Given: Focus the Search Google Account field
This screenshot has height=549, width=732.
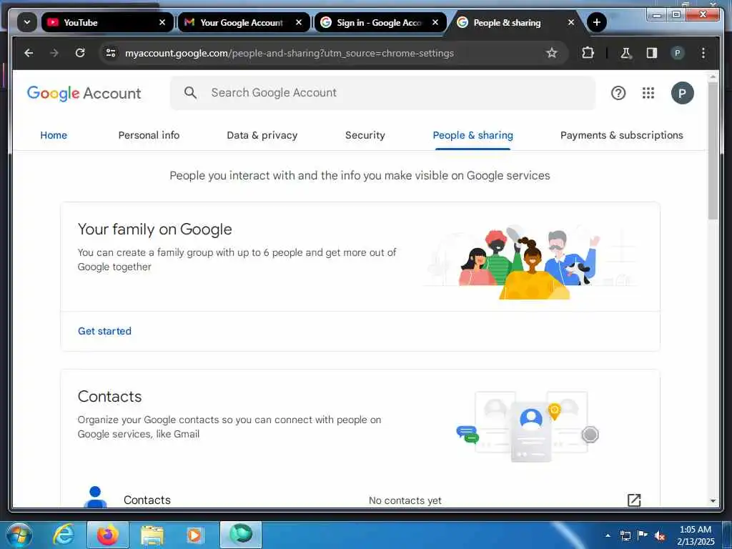Looking at the screenshot, I should pyautogui.click(x=383, y=93).
